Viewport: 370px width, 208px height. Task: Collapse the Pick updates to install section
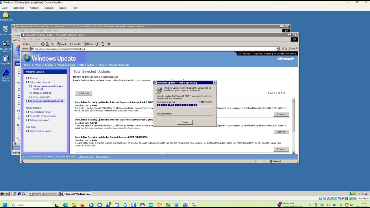click(x=27, y=82)
